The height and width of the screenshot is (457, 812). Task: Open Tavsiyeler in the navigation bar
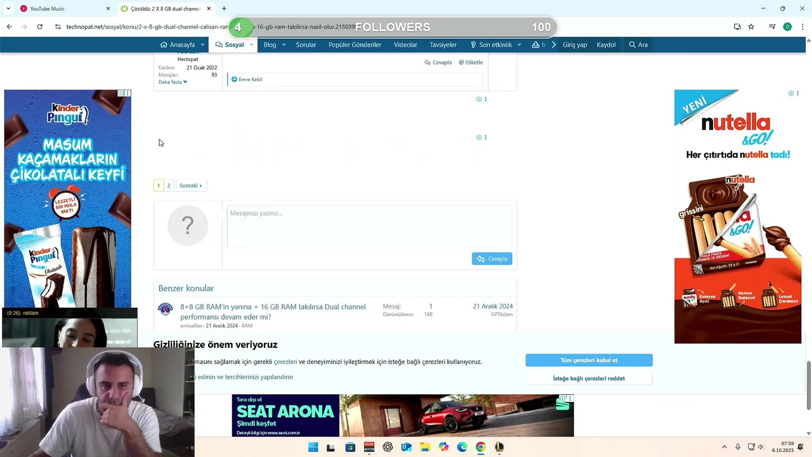tap(443, 44)
